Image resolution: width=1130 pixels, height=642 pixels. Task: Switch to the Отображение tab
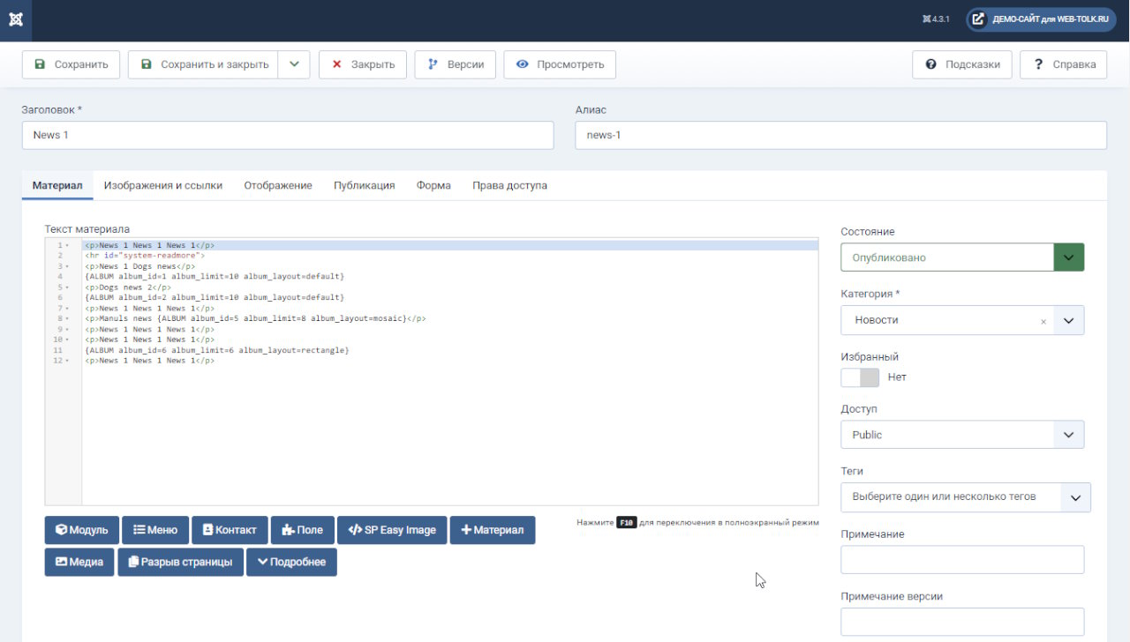[x=278, y=186]
